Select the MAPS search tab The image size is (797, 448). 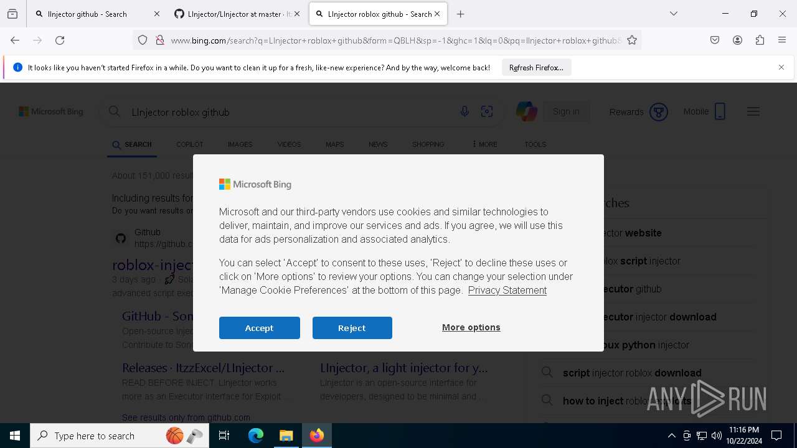tap(334, 144)
